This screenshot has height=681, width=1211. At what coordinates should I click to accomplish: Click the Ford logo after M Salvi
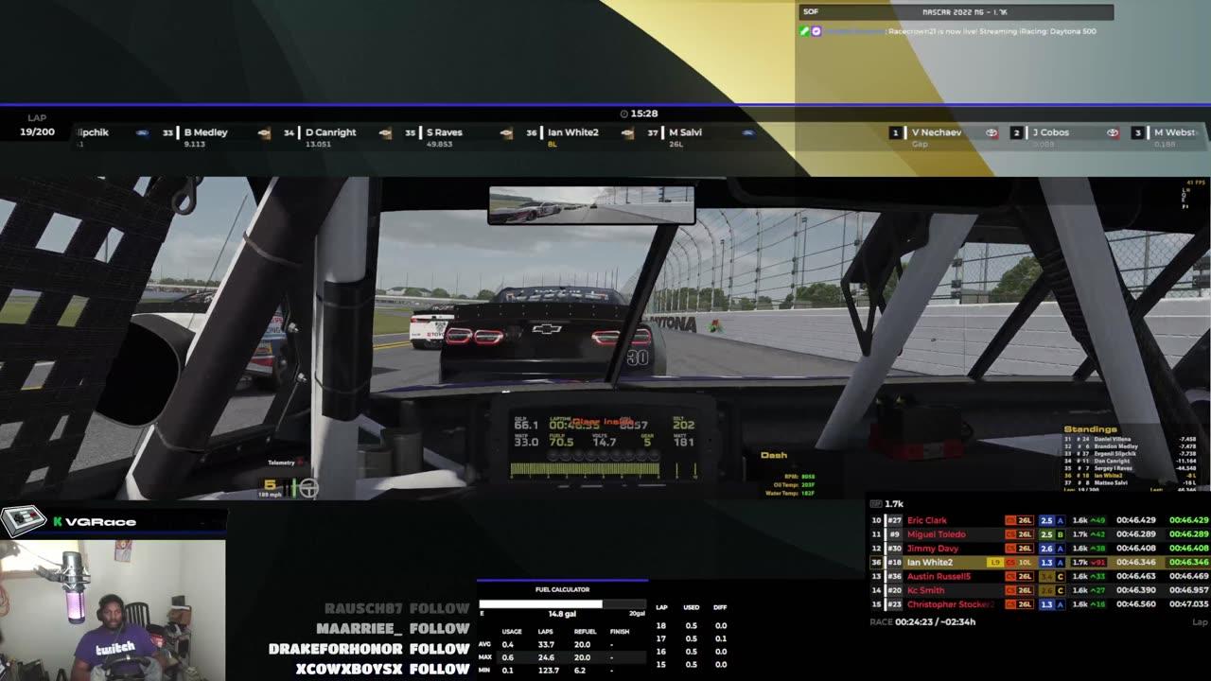(x=747, y=133)
